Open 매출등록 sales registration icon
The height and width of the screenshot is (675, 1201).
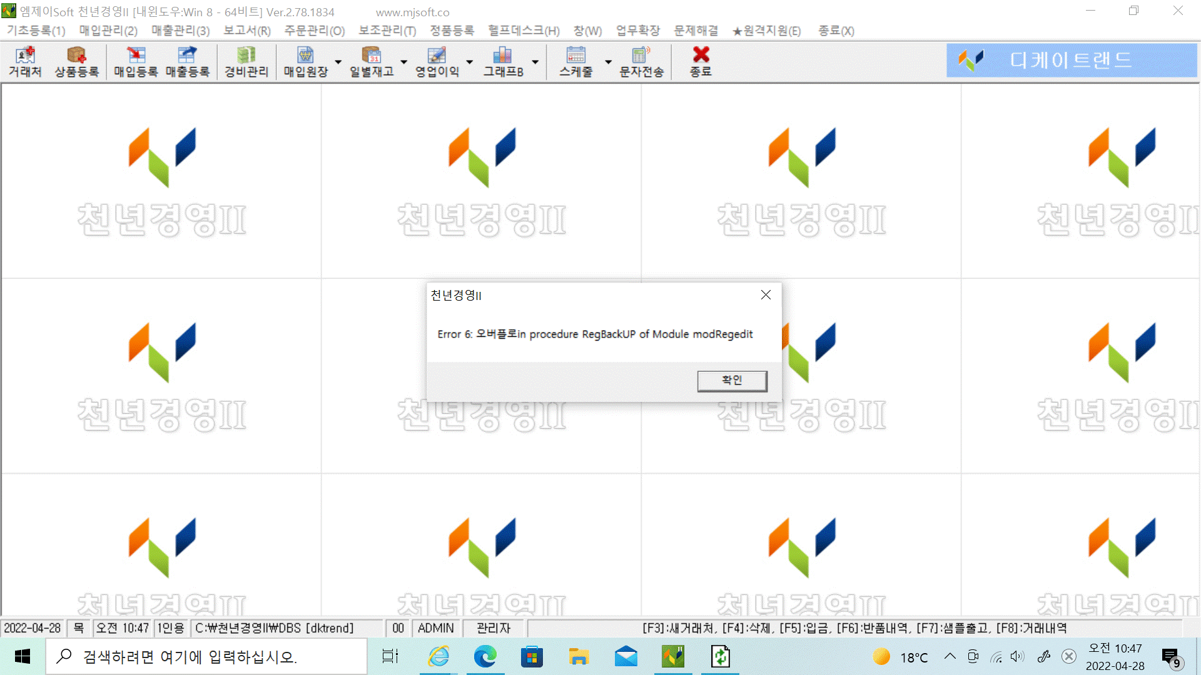[187, 62]
